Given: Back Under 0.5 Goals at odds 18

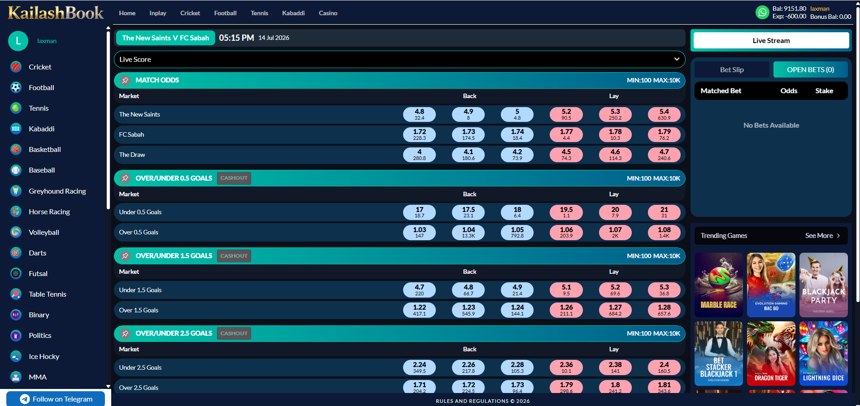Looking at the screenshot, I should 517,212.
